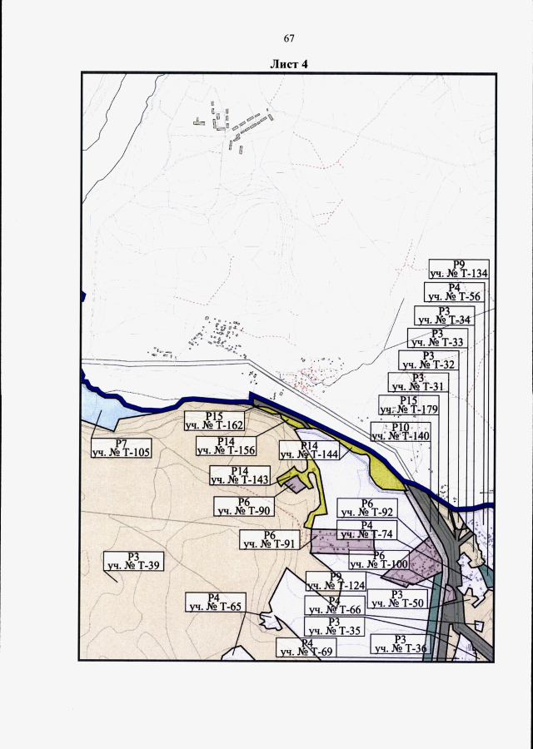Select the P3 уч. № Т-39 label
Screen dimensions: 533x749
coord(132,561)
